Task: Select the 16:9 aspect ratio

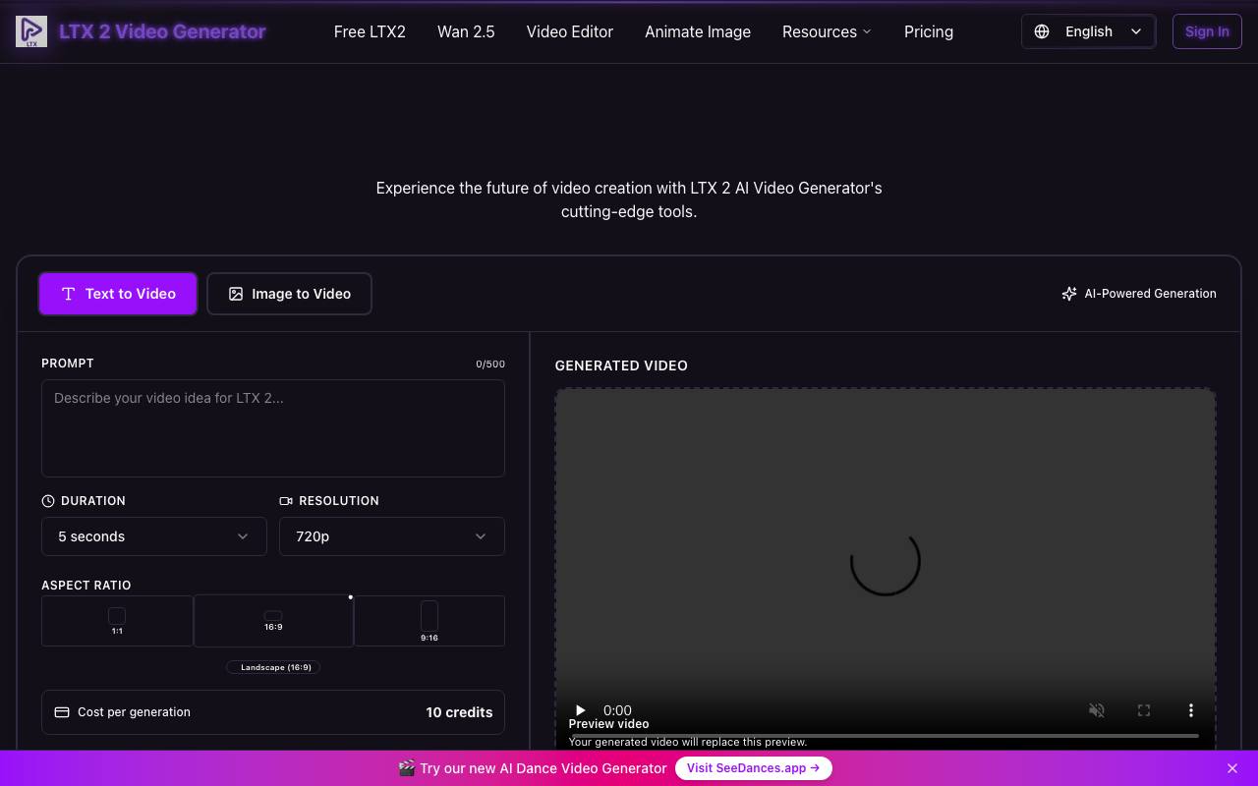Action: pyautogui.click(x=273, y=621)
